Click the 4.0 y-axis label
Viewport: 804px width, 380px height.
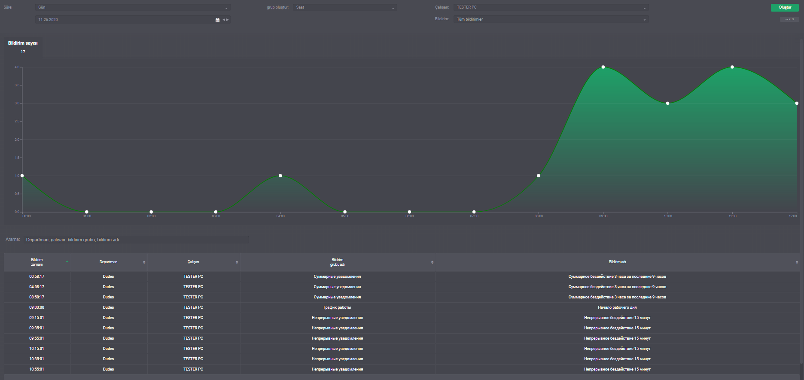[x=17, y=67]
